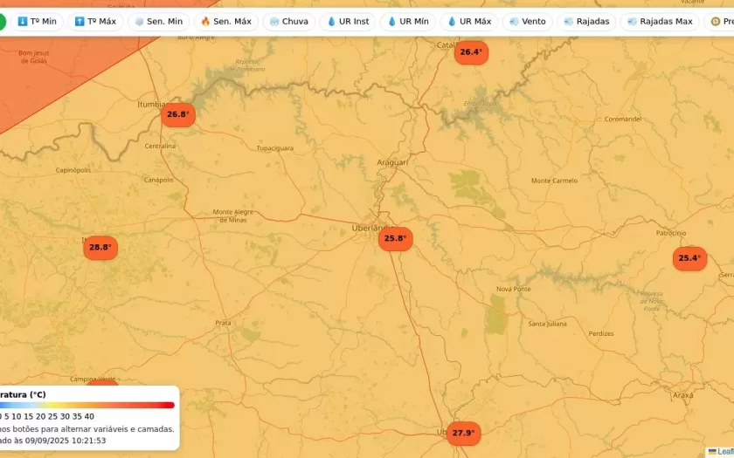The image size is (734, 458).
Task: Click the partially visible pressure button
Action: 721,22
